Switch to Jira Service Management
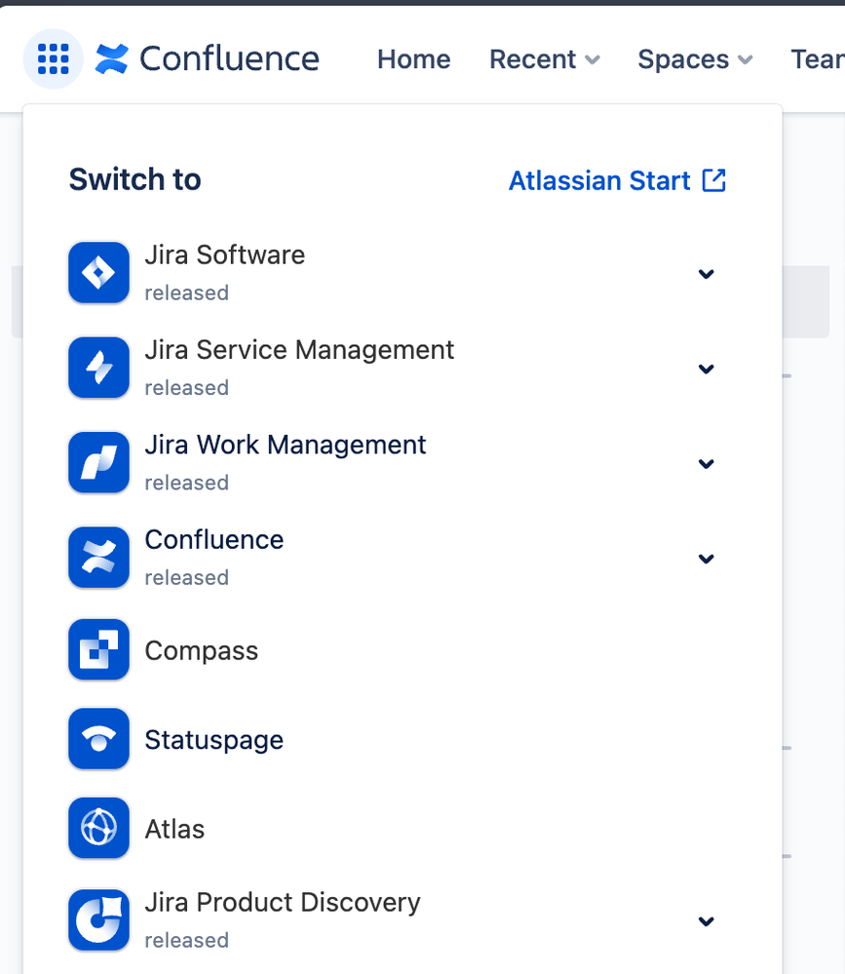Image resolution: width=845 pixels, height=974 pixels. click(299, 350)
